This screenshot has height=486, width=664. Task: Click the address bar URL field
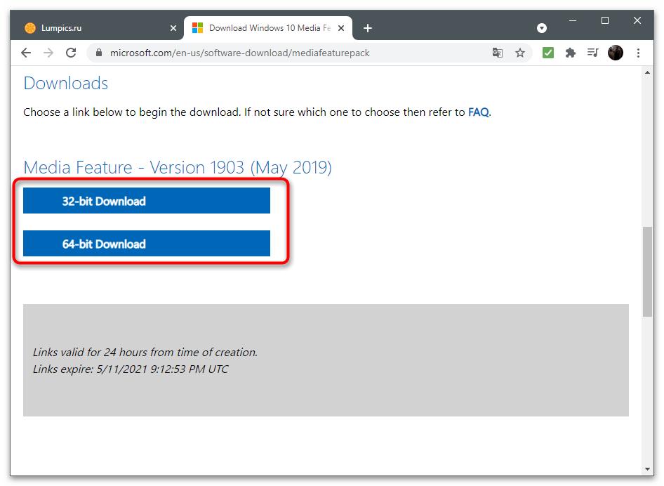[x=281, y=53]
